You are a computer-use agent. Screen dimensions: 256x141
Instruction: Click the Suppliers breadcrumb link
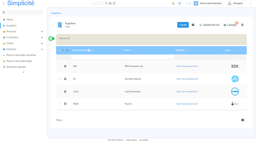pyautogui.click(x=56, y=13)
